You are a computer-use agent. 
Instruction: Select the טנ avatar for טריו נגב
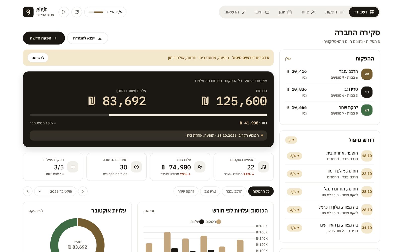[367, 92]
